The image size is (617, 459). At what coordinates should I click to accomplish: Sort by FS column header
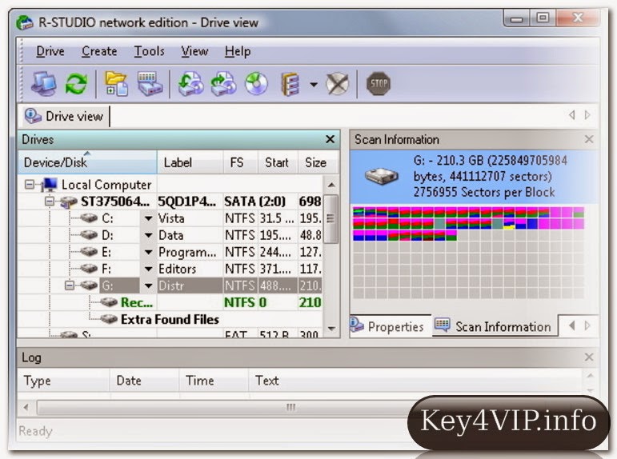point(240,162)
